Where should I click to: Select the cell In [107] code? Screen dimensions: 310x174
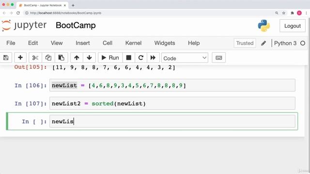(172, 103)
